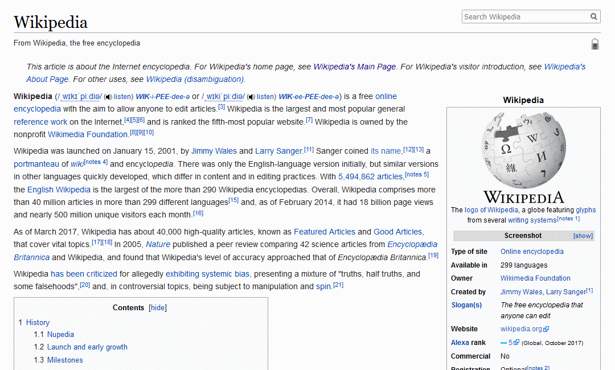Click citation [21] after spin
Viewport: 615px width, 370px height.
338,285
